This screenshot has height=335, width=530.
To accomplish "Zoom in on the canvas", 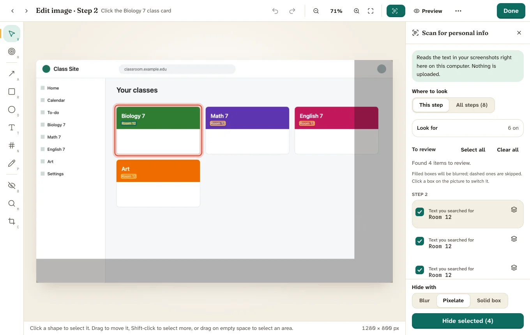I will (357, 11).
